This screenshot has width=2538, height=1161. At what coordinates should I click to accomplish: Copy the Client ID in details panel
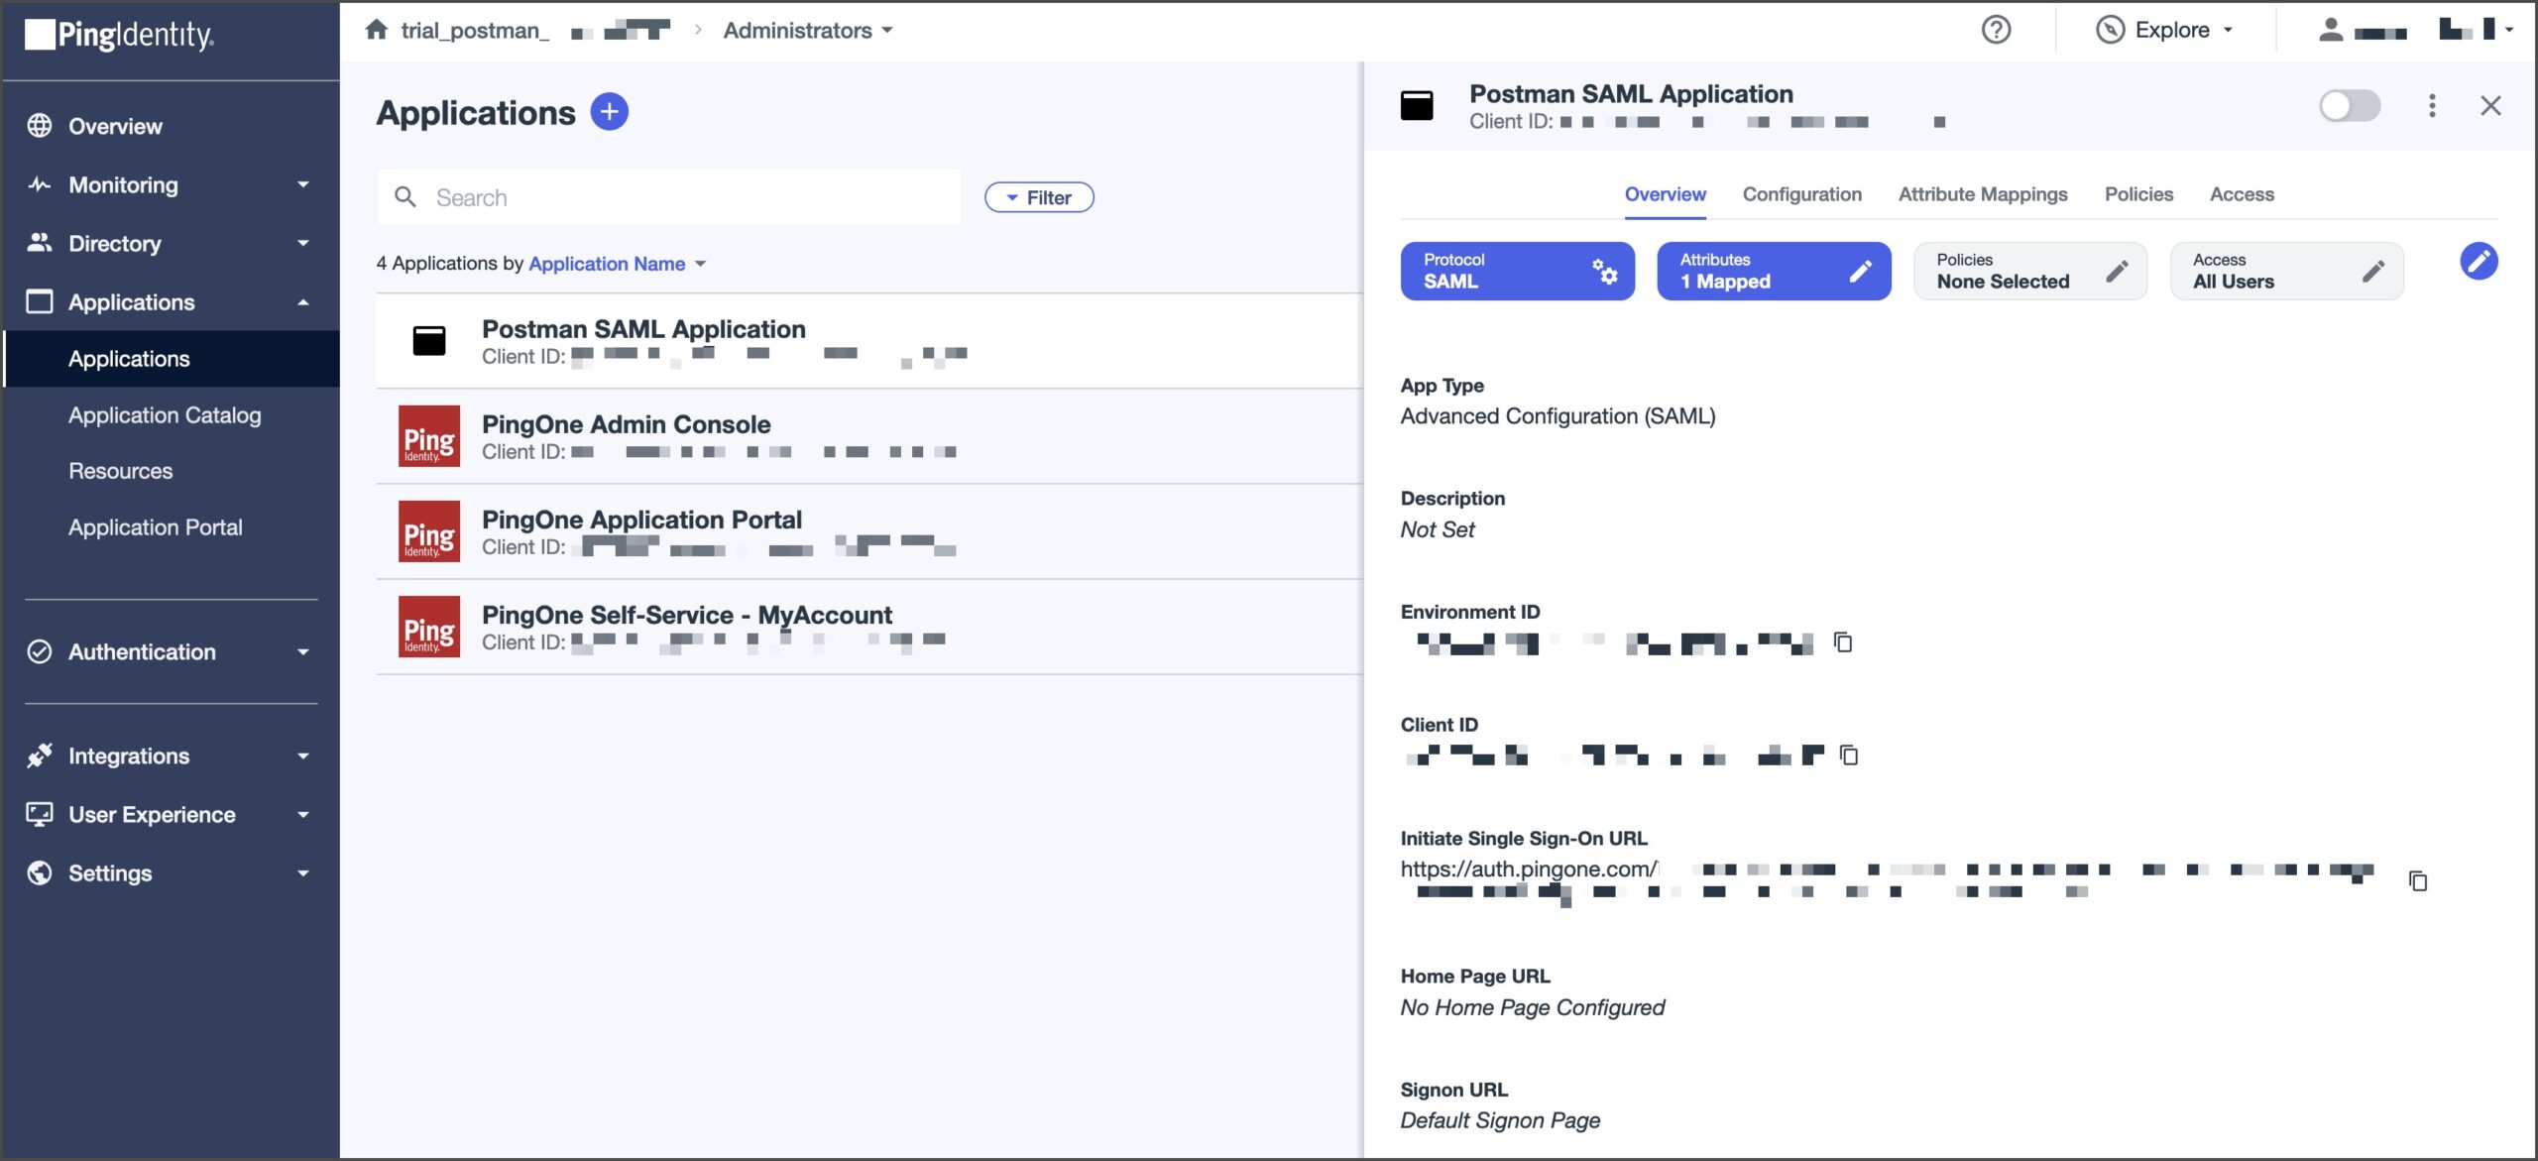(1849, 755)
